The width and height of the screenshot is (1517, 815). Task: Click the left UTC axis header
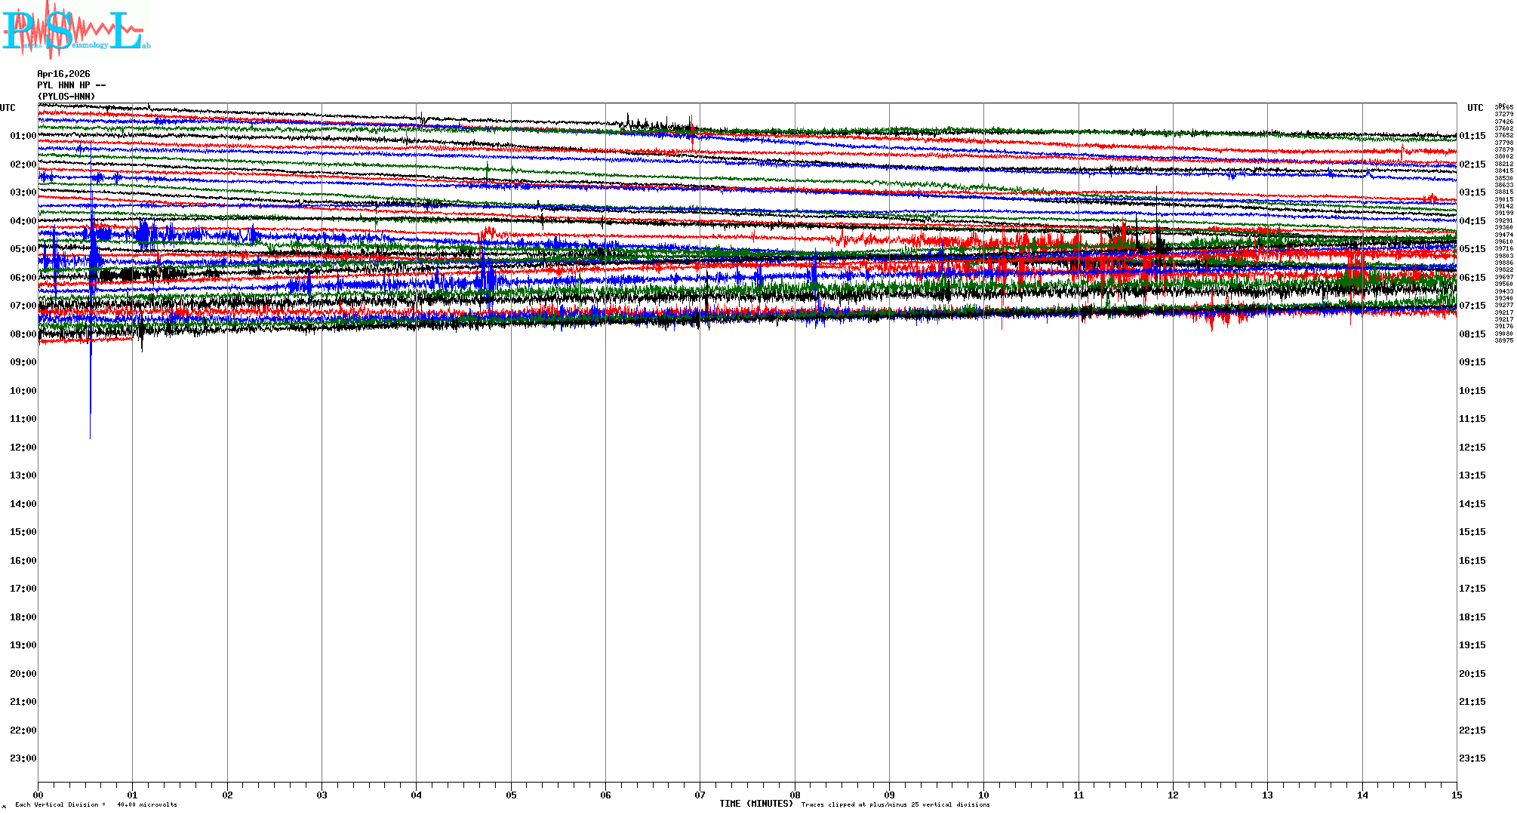tap(8, 108)
